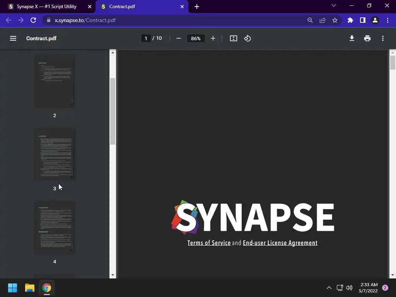The image size is (396, 297).
Task: Open volume control in system tray
Action: [x=349, y=288]
